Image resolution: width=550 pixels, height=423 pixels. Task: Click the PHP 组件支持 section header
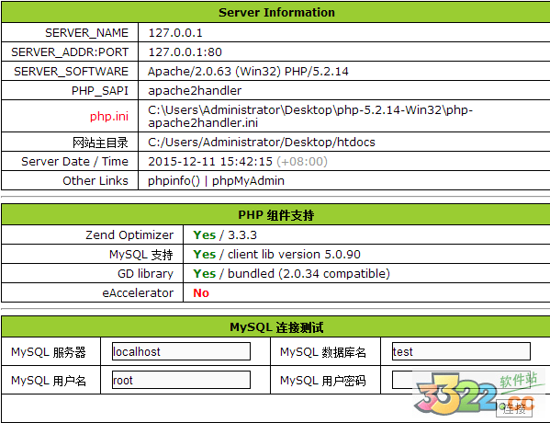coord(276,214)
